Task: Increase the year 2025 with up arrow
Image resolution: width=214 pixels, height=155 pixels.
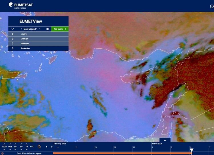Action: [4, 144]
